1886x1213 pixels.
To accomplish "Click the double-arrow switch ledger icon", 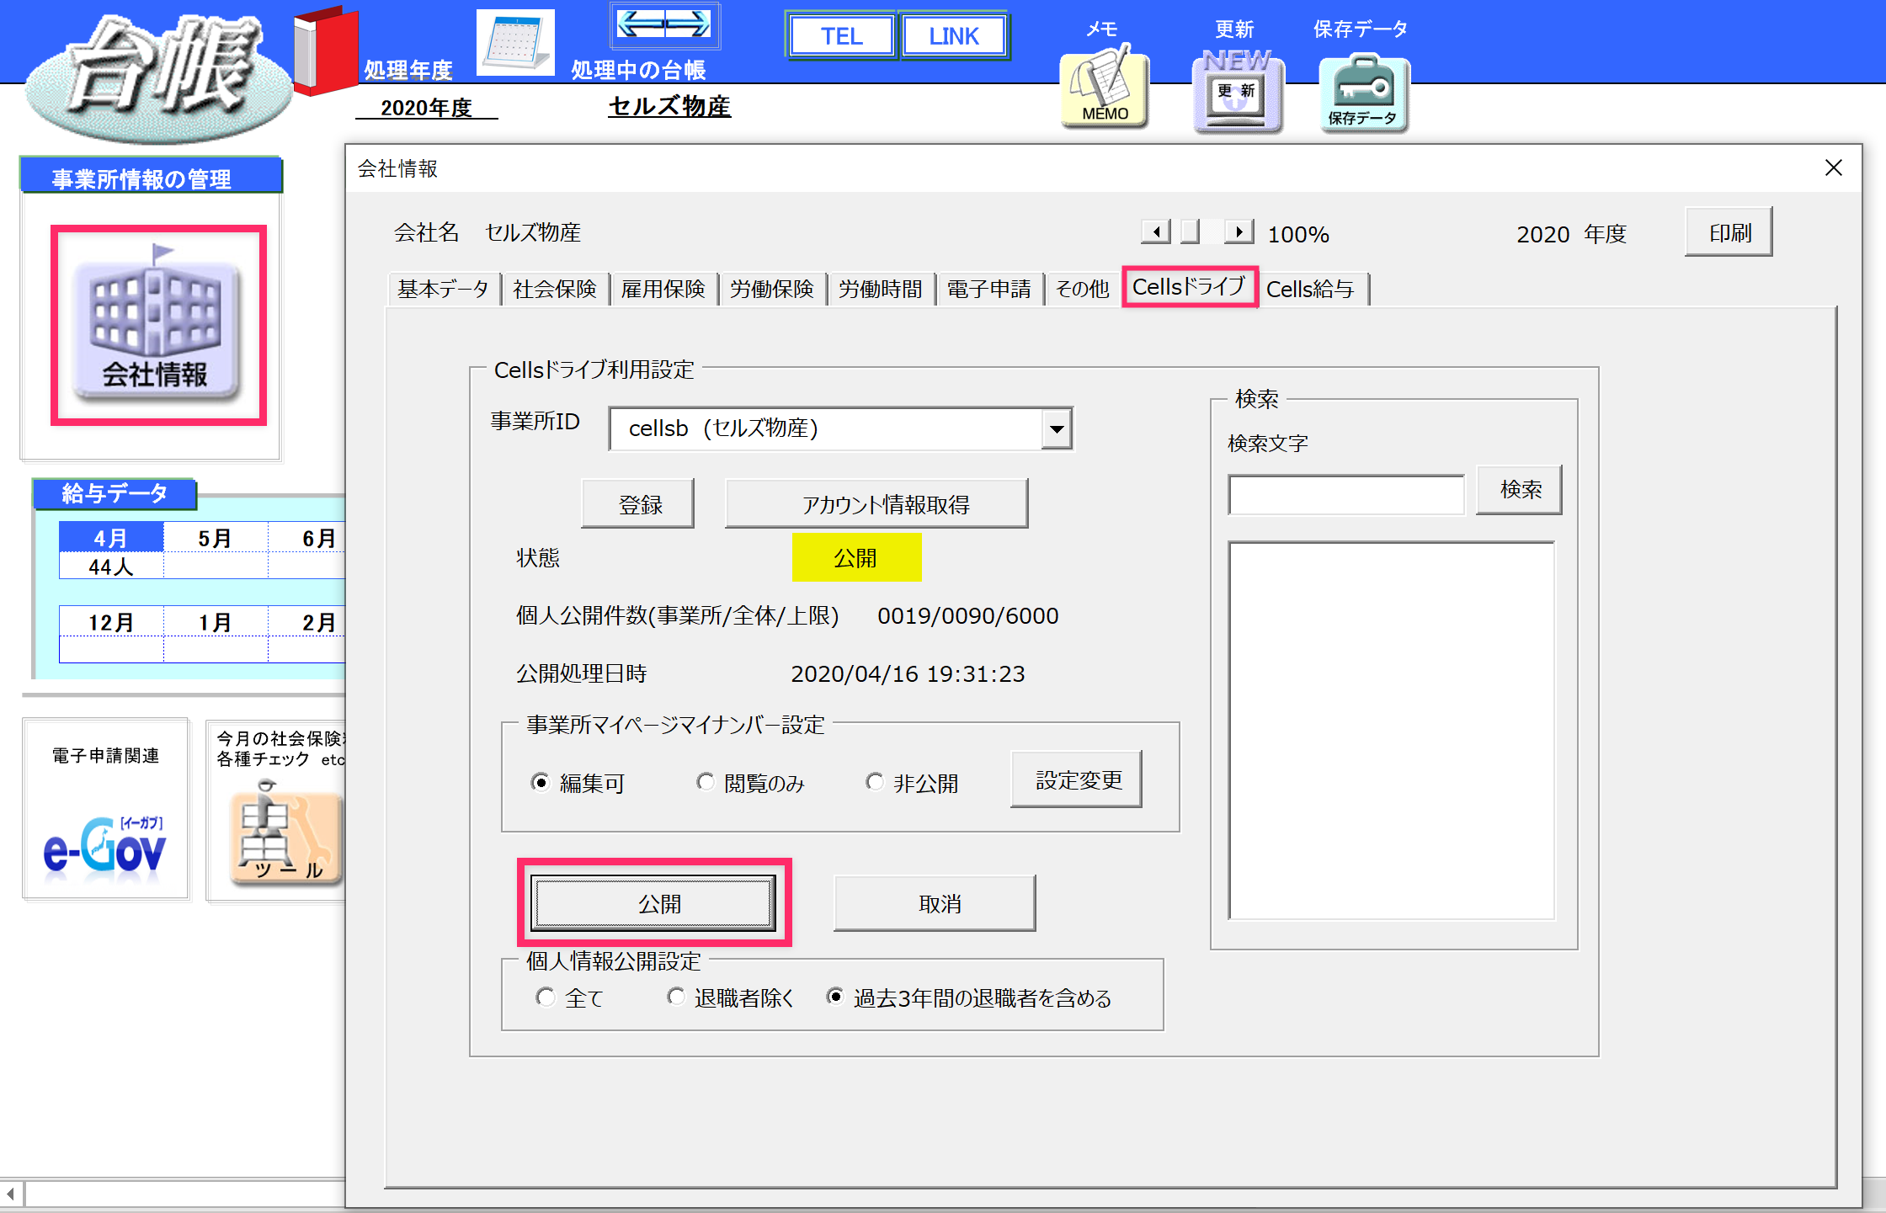I will point(664,24).
